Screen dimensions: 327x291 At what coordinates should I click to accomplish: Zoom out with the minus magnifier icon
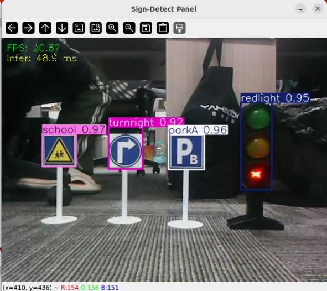point(129,28)
